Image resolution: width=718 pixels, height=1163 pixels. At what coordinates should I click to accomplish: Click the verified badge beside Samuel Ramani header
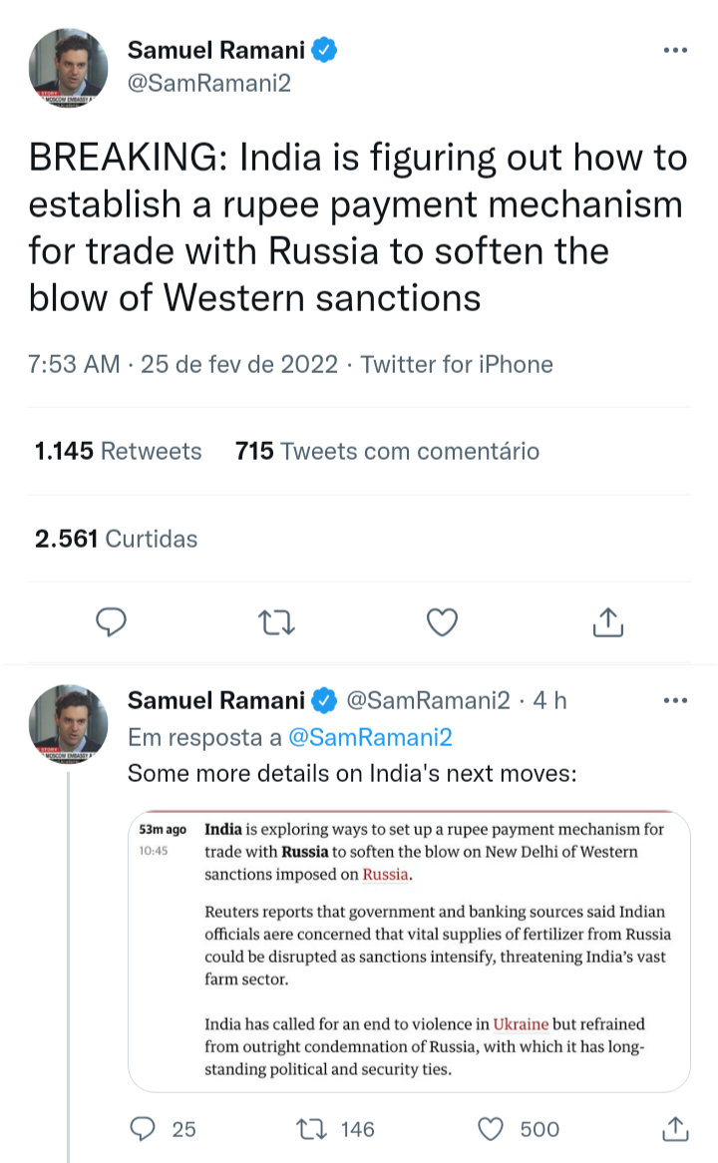coord(325,50)
